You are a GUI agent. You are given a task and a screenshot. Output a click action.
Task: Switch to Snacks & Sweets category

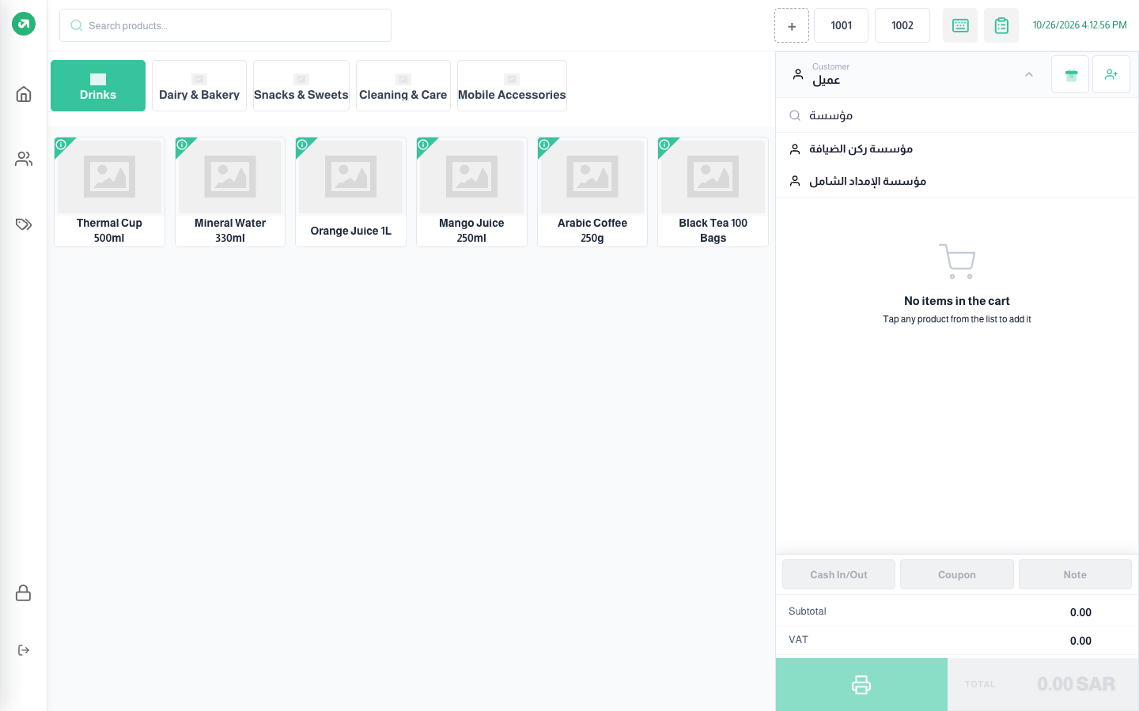pyautogui.click(x=301, y=85)
